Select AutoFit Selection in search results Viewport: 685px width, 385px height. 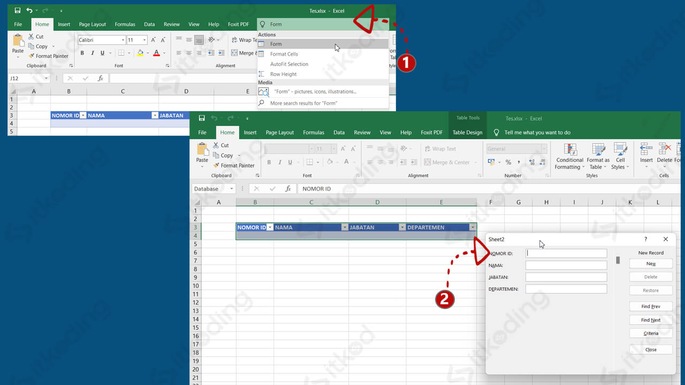point(323,64)
